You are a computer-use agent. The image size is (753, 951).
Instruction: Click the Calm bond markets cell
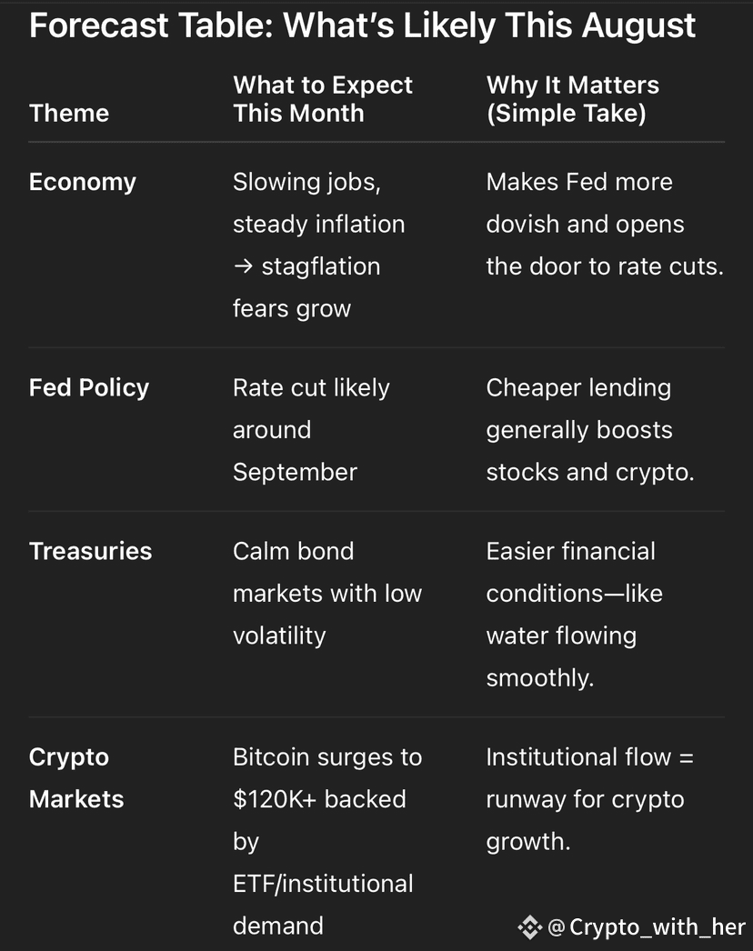[327, 593]
